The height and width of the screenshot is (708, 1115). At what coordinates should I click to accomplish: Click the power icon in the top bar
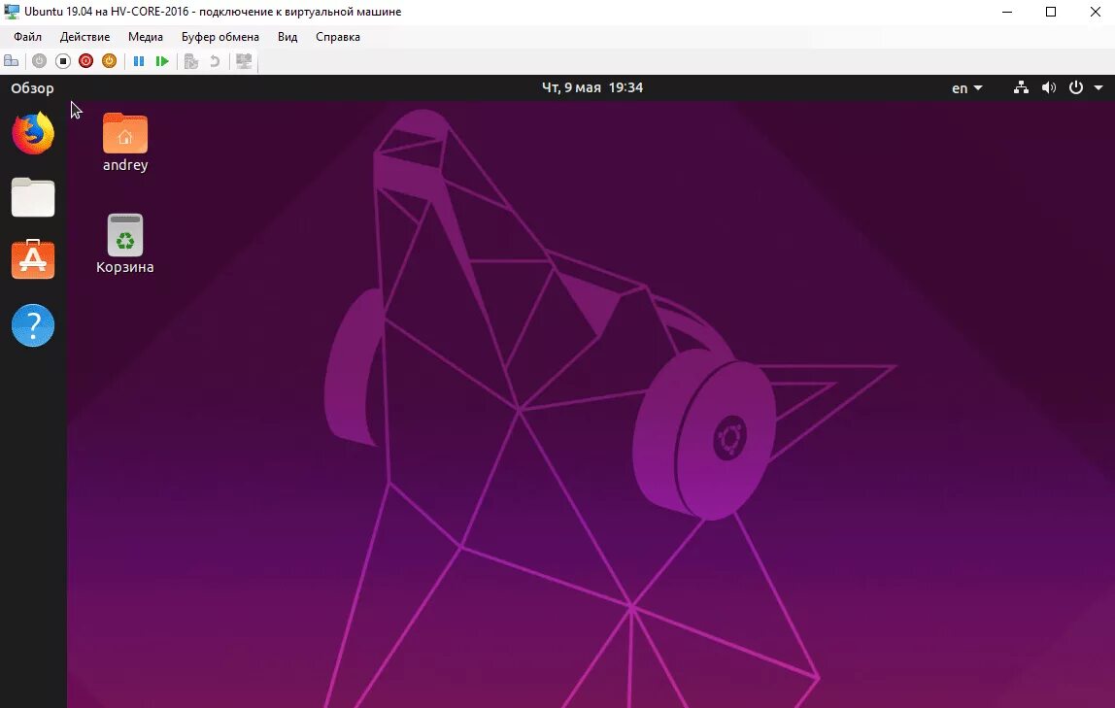(1076, 87)
